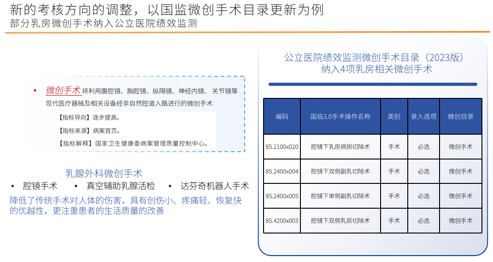The height and width of the screenshot is (262, 493).
Task: Select the 腔镜手术 bullet item
Action: click(x=40, y=186)
